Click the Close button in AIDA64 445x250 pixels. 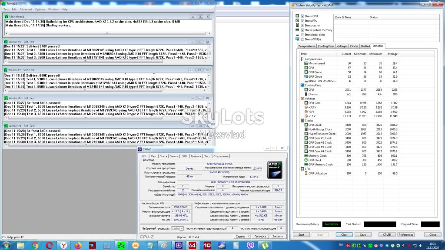[x=433, y=235]
